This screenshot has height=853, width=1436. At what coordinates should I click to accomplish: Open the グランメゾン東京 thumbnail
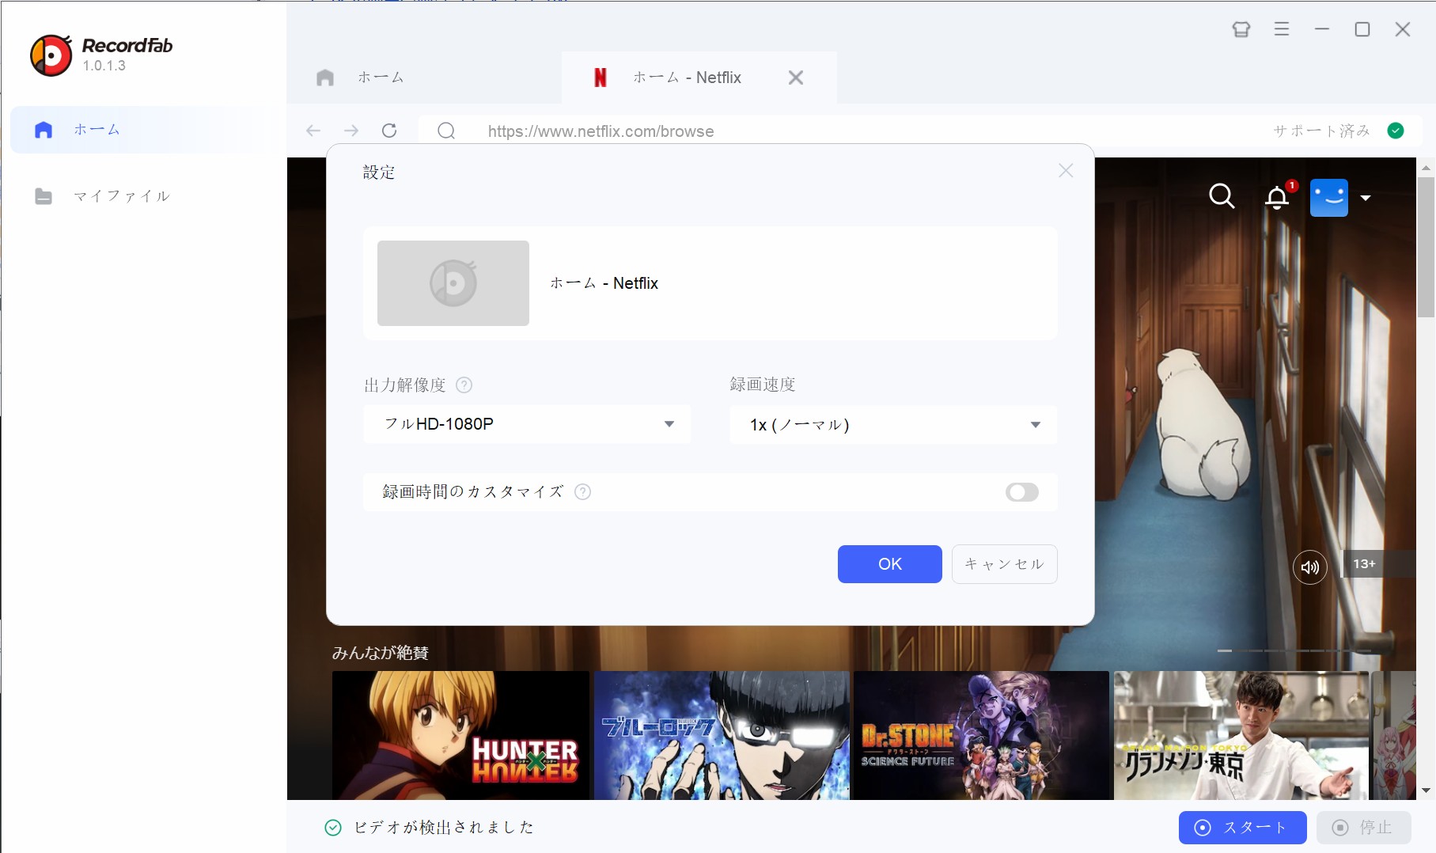pos(1241,736)
